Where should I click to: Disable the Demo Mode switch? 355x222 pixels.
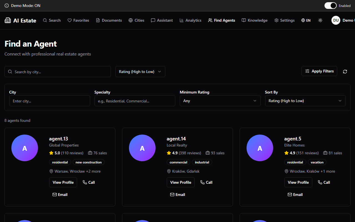[330, 6]
